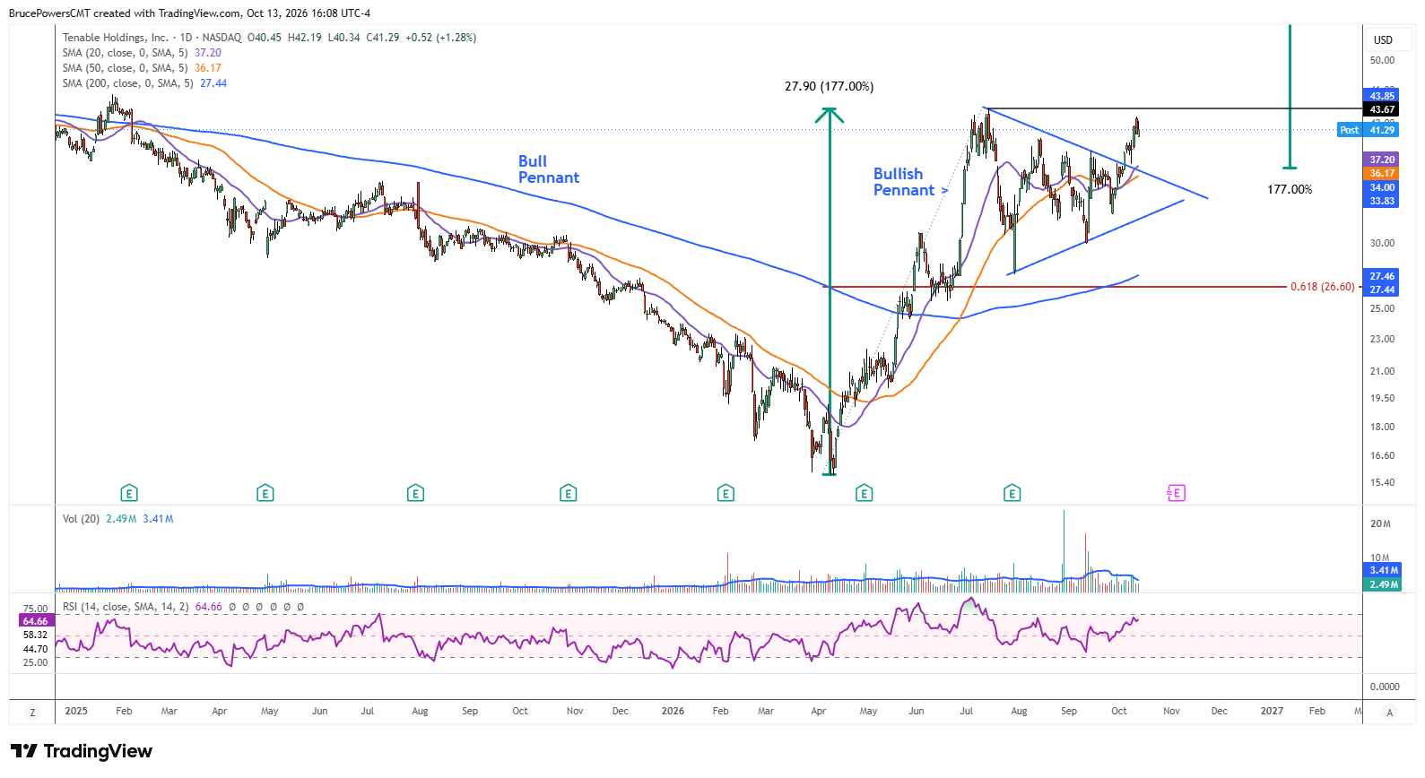Click the purple 64.66 RSI axis label

(x=36, y=621)
